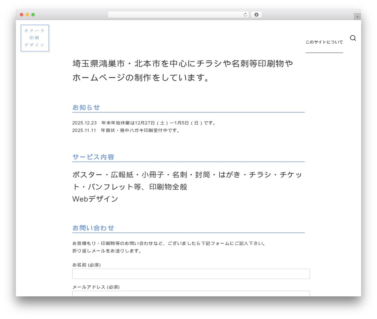Open the browser downloads button
Viewport: 377px width, 319px height.
point(256,15)
